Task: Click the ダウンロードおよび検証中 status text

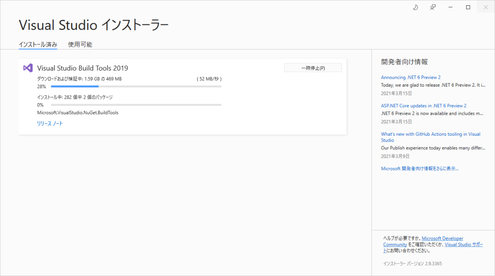Action: 79,79
